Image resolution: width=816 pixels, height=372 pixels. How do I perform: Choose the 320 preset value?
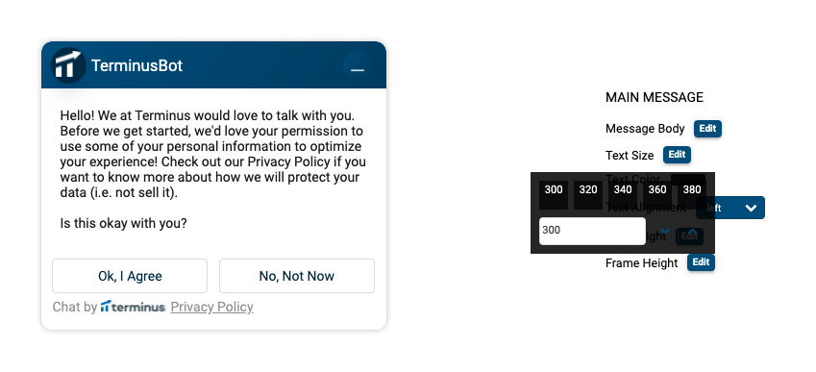click(x=588, y=194)
